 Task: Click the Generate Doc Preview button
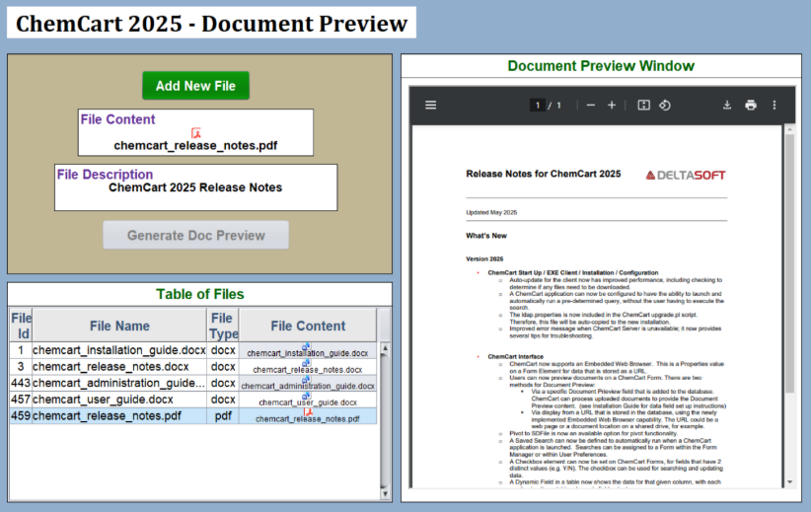click(x=195, y=236)
